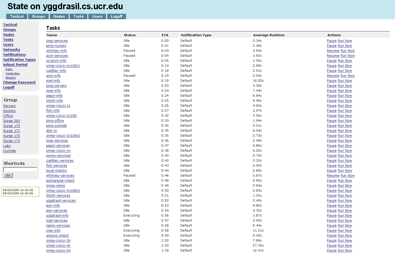Select Weekly period link

point(11,78)
